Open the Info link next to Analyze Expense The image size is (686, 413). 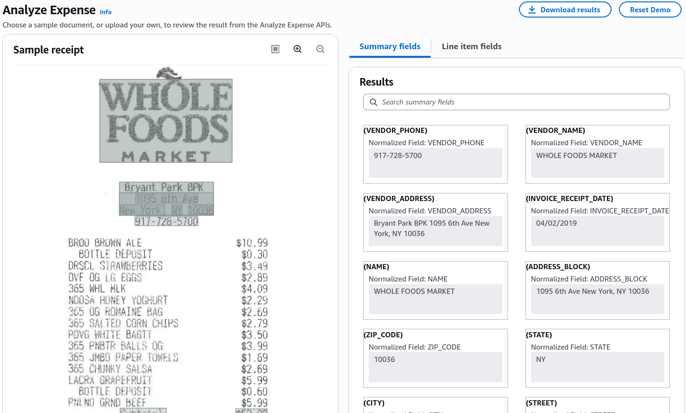tap(106, 12)
